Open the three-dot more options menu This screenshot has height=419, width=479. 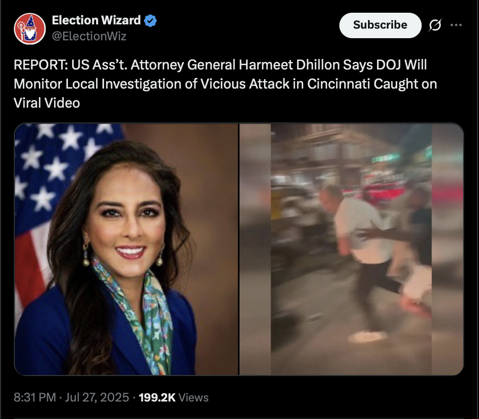[x=456, y=25]
